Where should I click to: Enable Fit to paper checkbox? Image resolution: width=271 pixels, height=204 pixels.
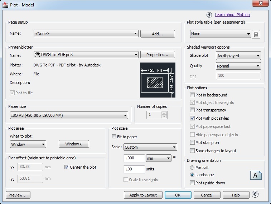tap(114, 137)
